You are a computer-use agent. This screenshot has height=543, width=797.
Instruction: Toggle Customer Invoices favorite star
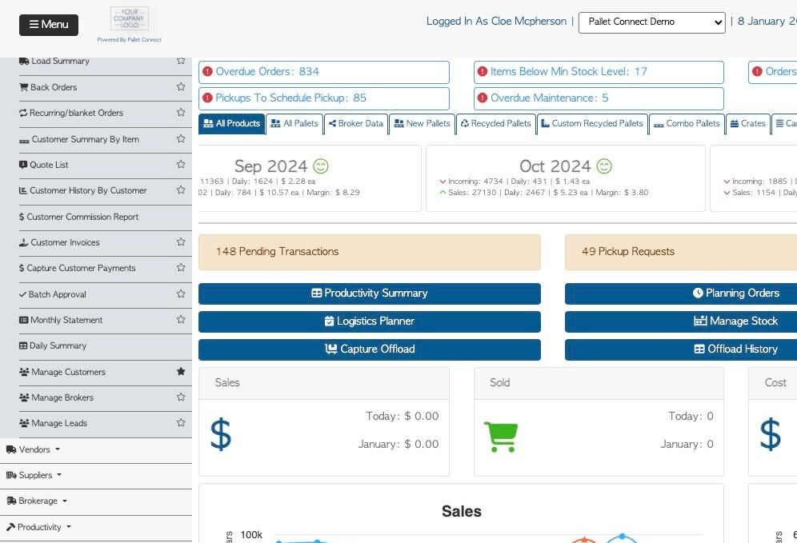tap(181, 242)
